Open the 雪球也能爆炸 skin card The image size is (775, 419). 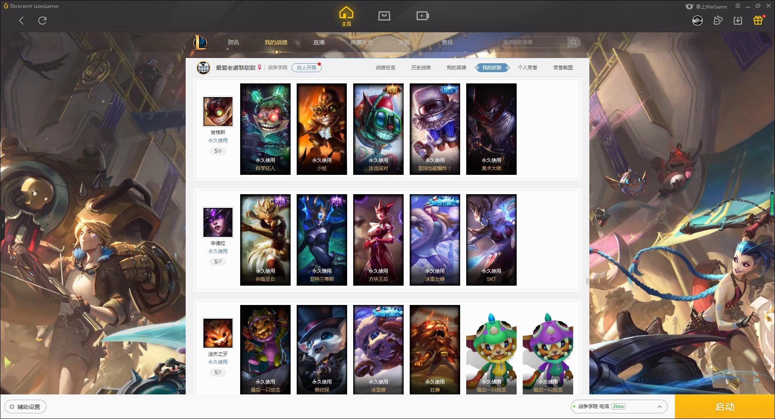(x=435, y=129)
